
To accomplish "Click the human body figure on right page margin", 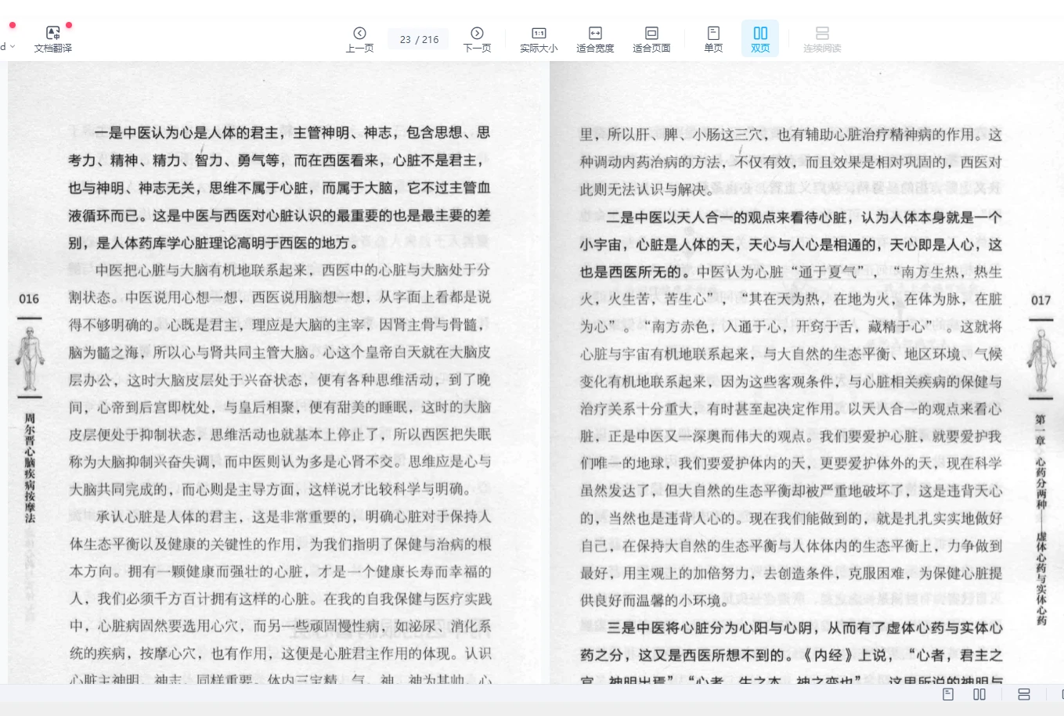I will 1041,361.
